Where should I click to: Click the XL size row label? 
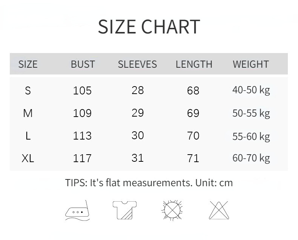tap(28, 158)
